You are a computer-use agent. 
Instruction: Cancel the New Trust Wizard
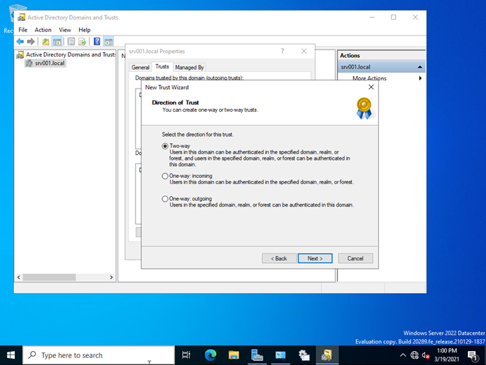355,258
